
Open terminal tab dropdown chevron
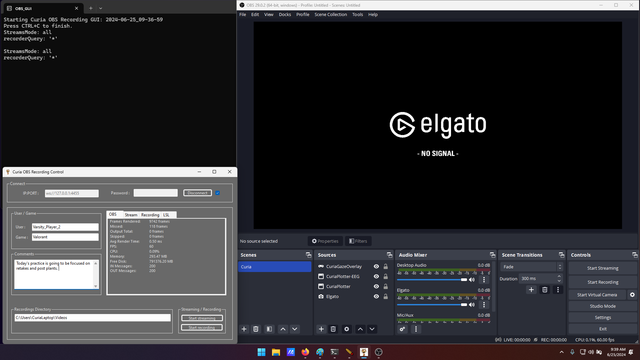click(101, 8)
